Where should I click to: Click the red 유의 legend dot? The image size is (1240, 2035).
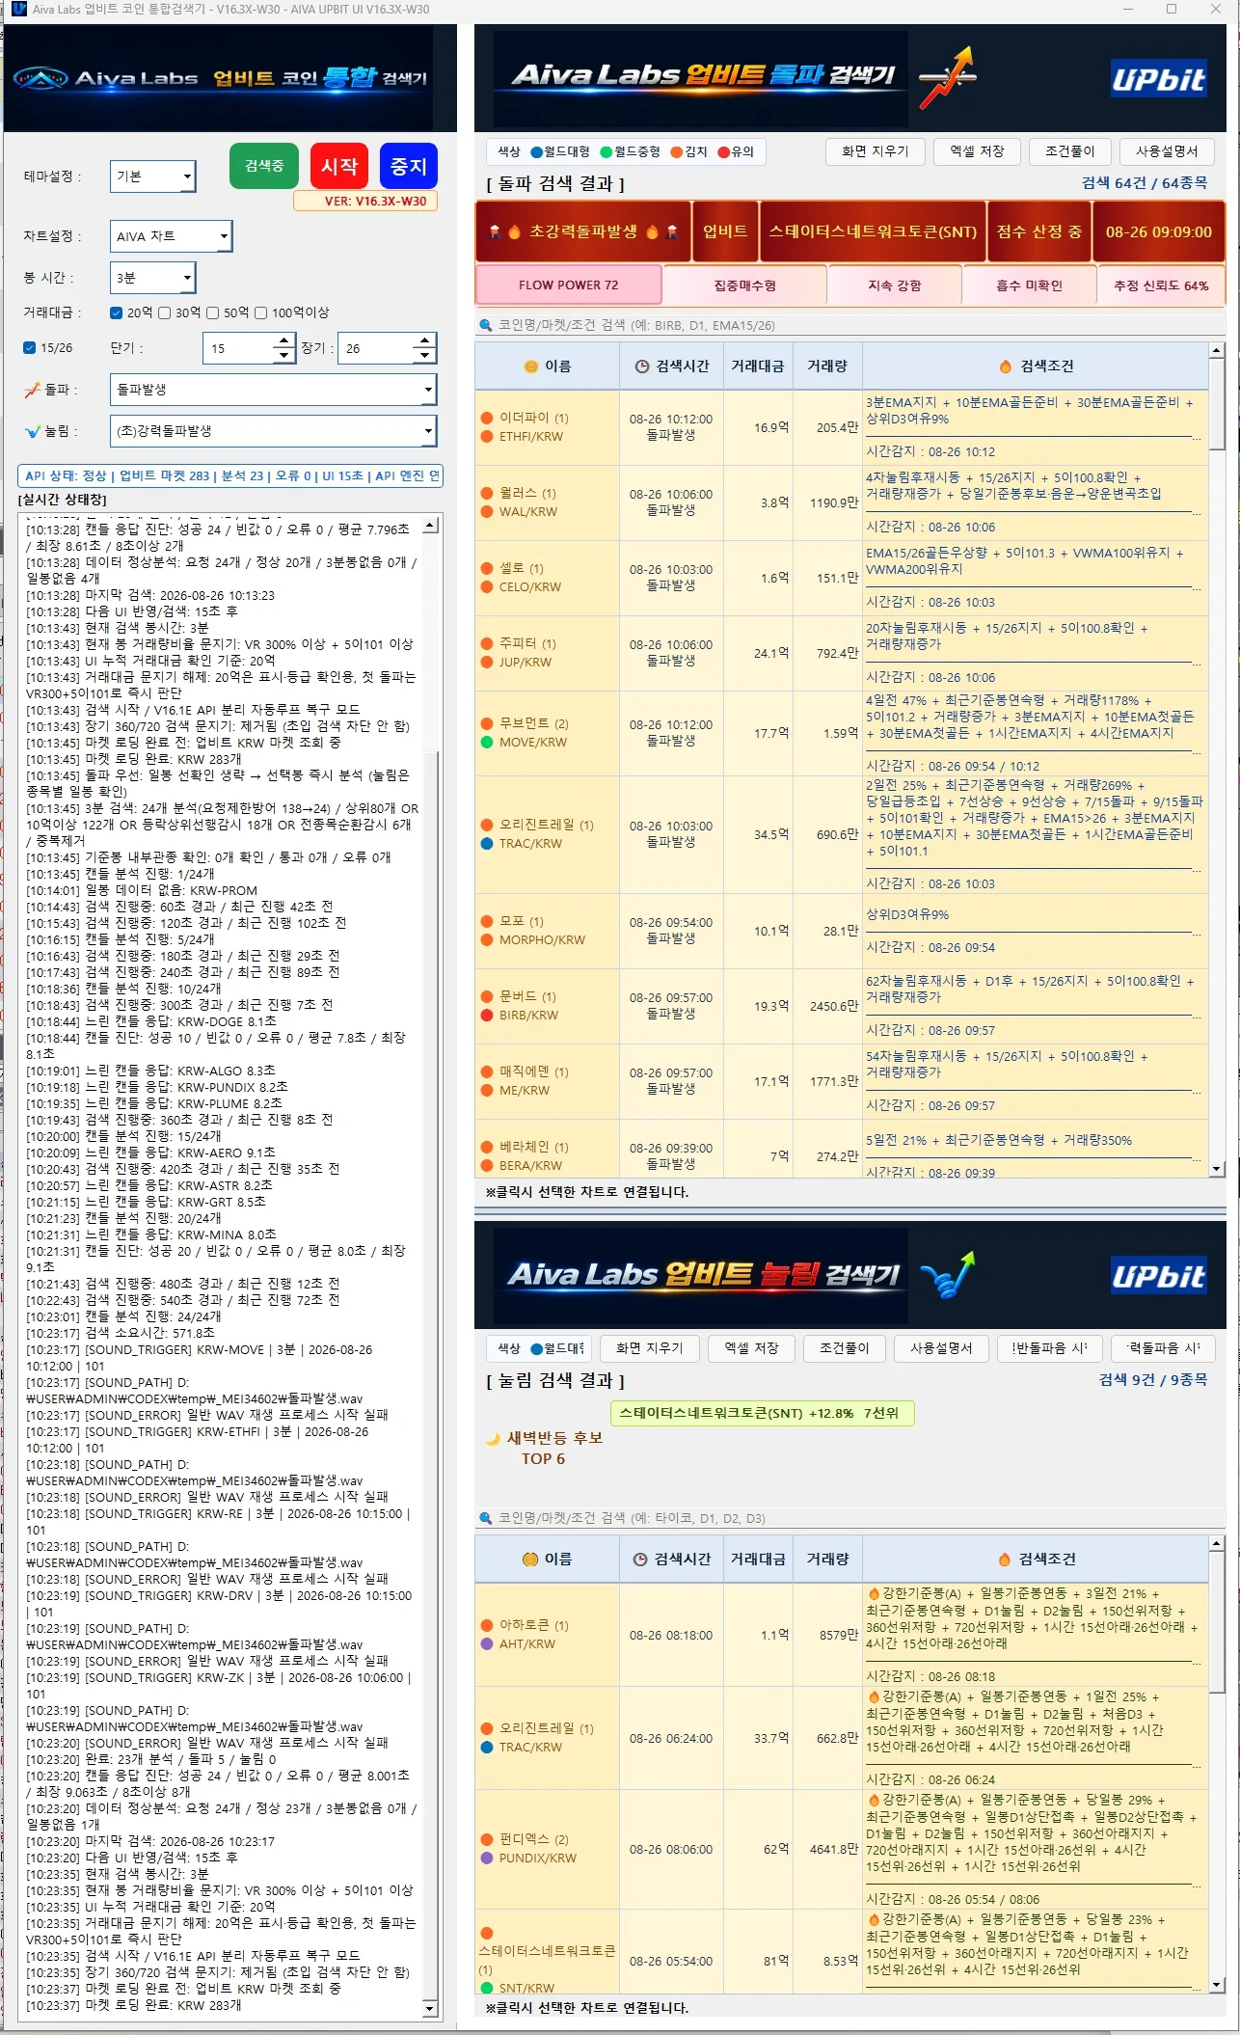pos(723,152)
